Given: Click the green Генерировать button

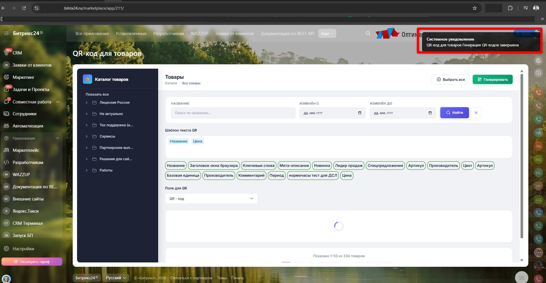Looking at the screenshot, I should point(492,79).
